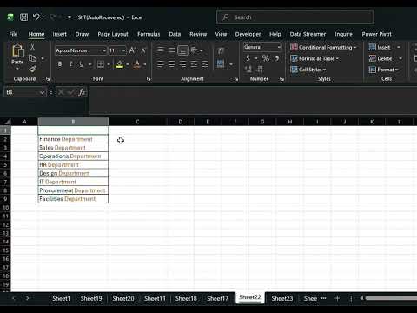Open the Sheet23 worksheet tab
Viewport: 417px width, 313px height.
282,298
